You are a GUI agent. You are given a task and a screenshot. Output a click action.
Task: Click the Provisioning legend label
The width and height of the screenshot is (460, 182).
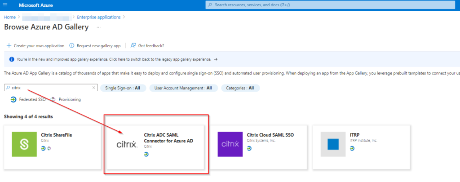pyautogui.click(x=70, y=99)
